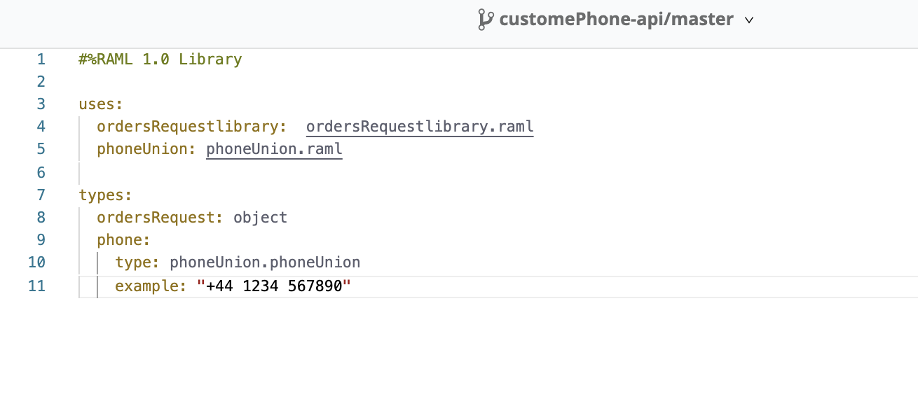Select line number 11 in the gutter
Screen dimensions: 918x413
point(36,286)
